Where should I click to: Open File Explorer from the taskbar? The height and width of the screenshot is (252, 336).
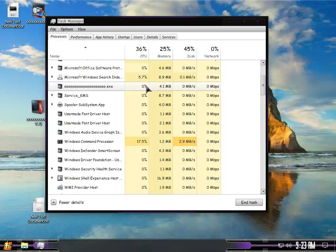click(x=24, y=245)
